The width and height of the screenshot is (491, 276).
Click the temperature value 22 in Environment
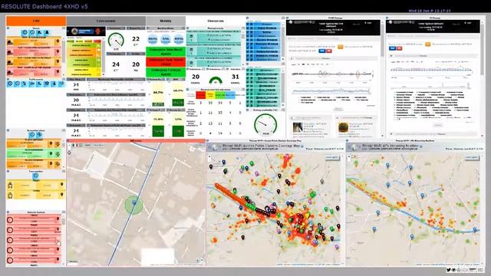point(136,39)
